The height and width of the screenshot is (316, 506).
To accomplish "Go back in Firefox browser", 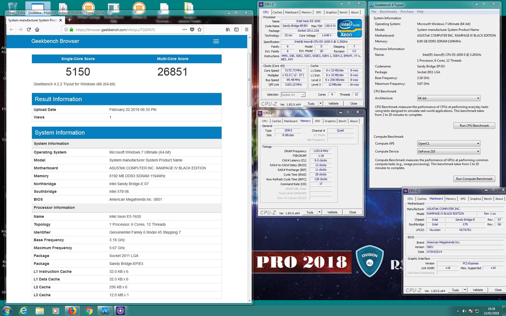I will (x=12, y=29).
